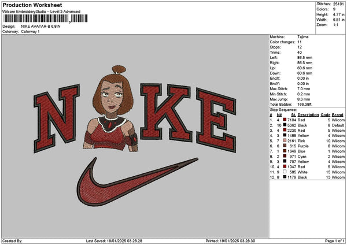Click the barcode under the worksheet title
Screen dimensions: 347x245
[46, 18]
